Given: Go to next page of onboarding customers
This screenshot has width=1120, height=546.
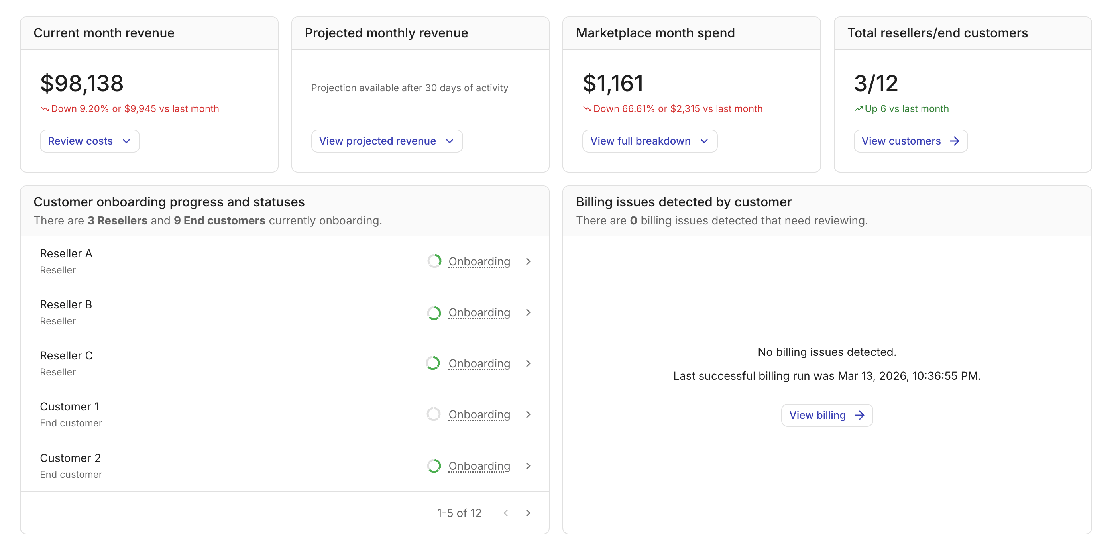Looking at the screenshot, I should [528, 513].
